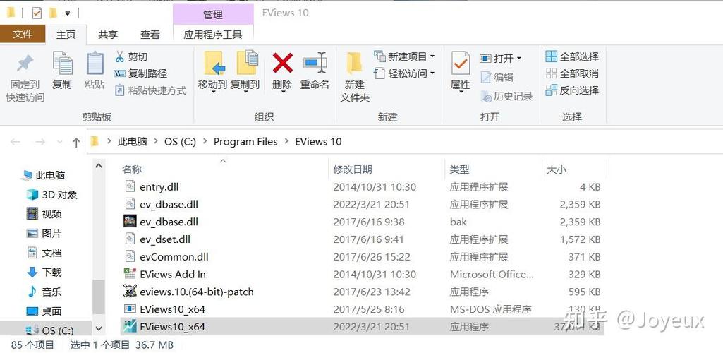Click the 固定到快速访问 pin icon
The height and width of the screenshot is (353, 723).
(x=25, y=63)
